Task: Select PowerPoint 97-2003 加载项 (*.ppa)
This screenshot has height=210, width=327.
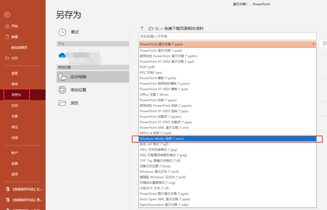Action: (x=227, y=122)
